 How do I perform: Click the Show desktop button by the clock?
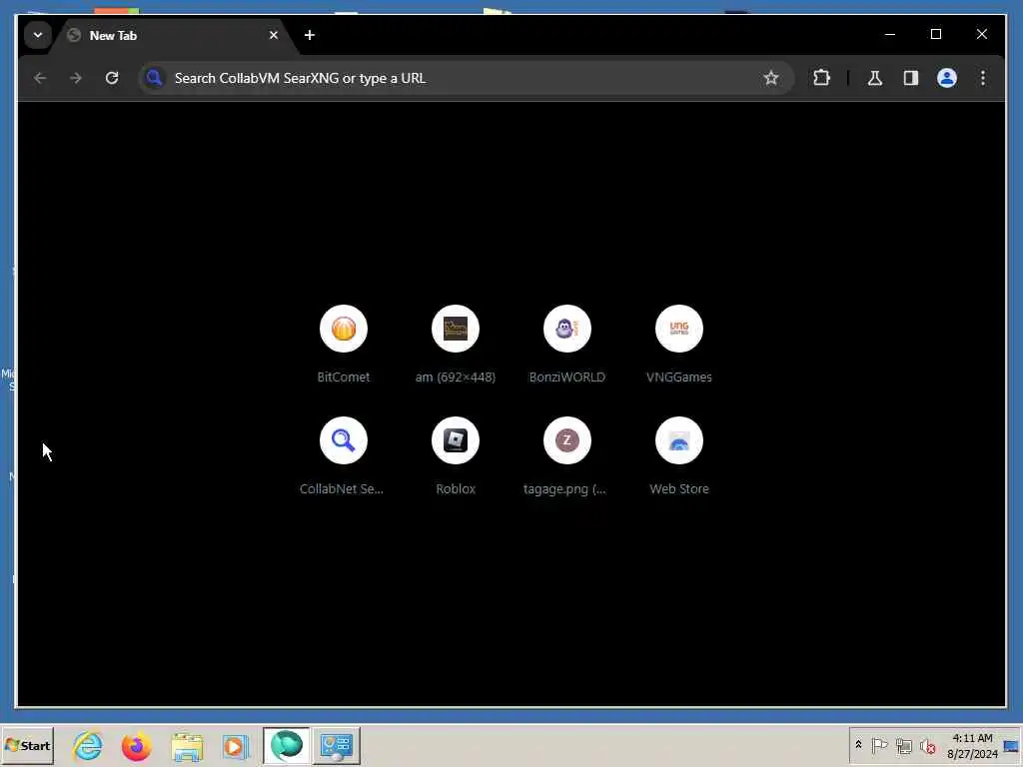1013,745
